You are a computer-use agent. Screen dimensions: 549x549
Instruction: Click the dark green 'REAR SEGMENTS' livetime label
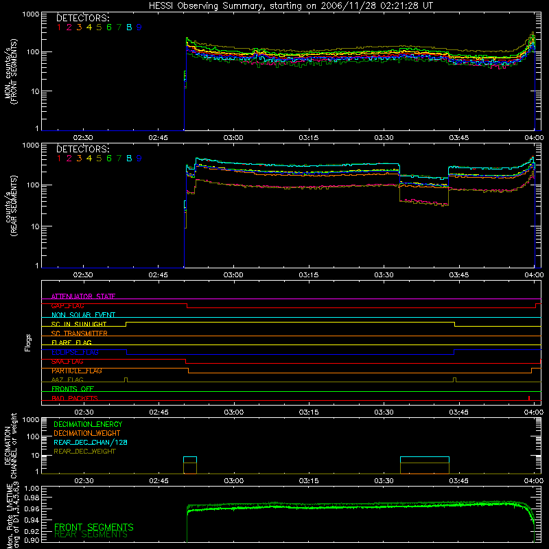[x=91, y=535]
